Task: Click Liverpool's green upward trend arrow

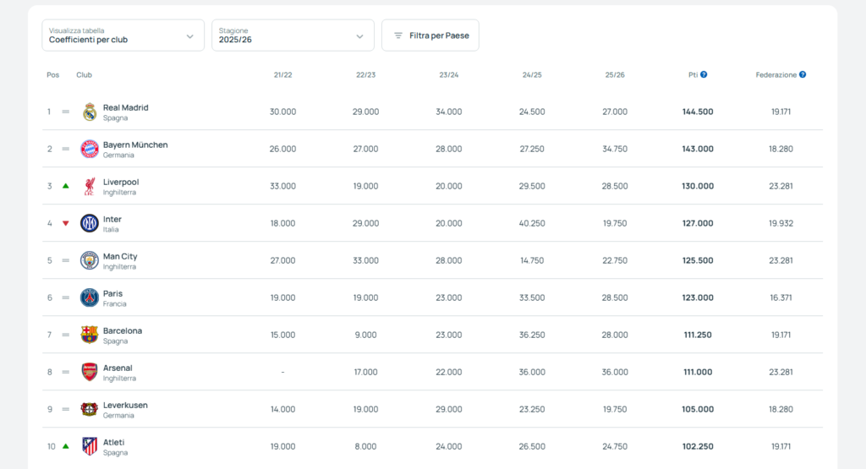Action: pyautogui.click(x=66, y=186)
